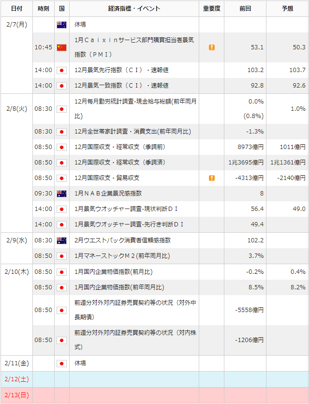Click the Japan flag for 全世帯家計調査 row
Viewport: 309px width, 404px height.
61,132
